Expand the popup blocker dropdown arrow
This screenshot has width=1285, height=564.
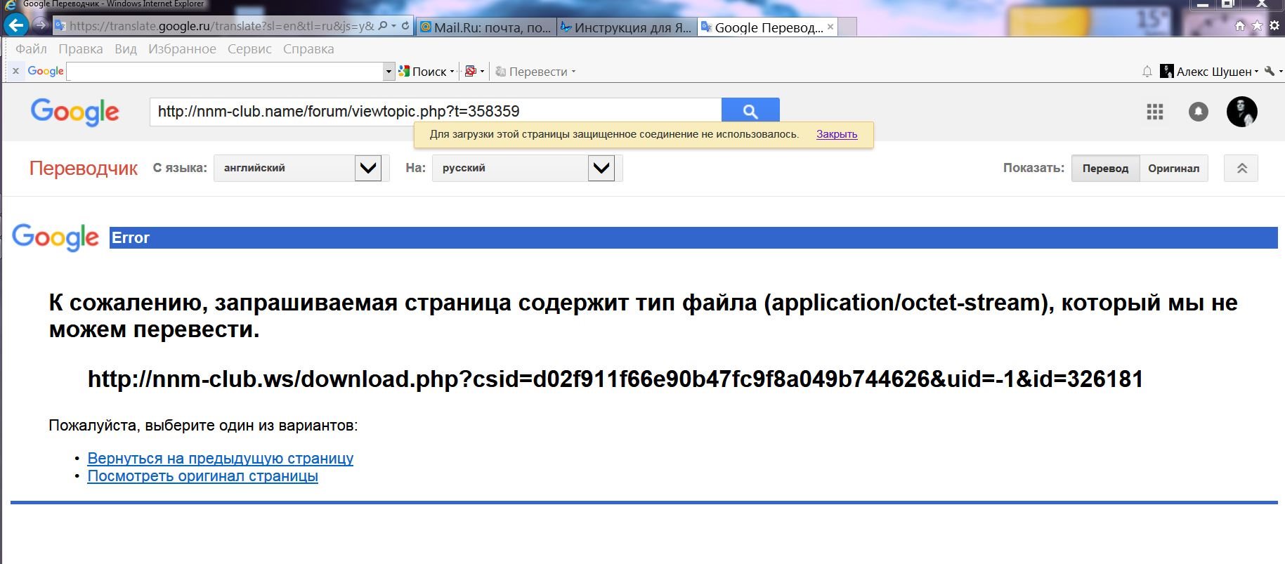pyautogui.click(x=482, y=72)
